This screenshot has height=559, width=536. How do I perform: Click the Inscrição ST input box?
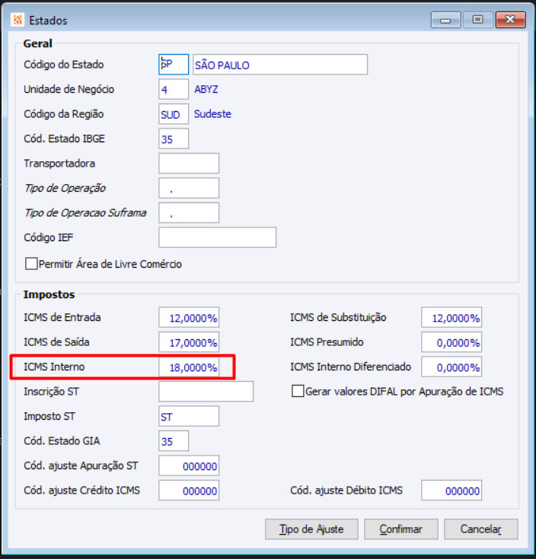pos(206,392)
